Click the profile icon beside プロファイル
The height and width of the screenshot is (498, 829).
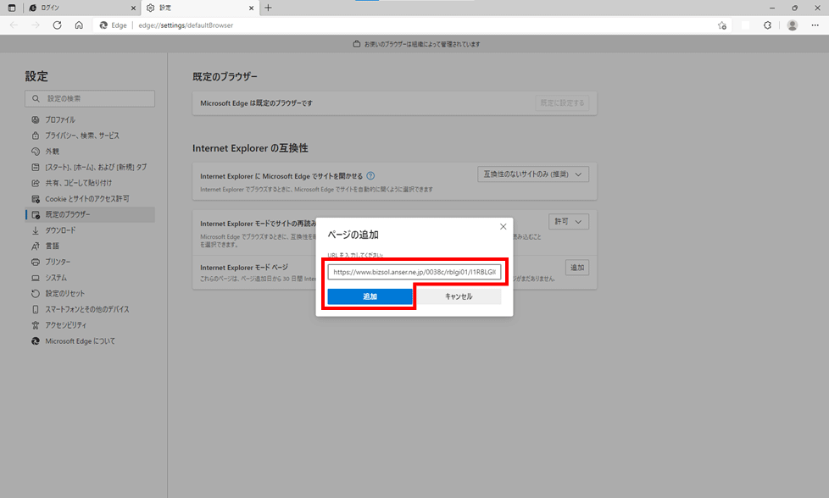point(36,120)
